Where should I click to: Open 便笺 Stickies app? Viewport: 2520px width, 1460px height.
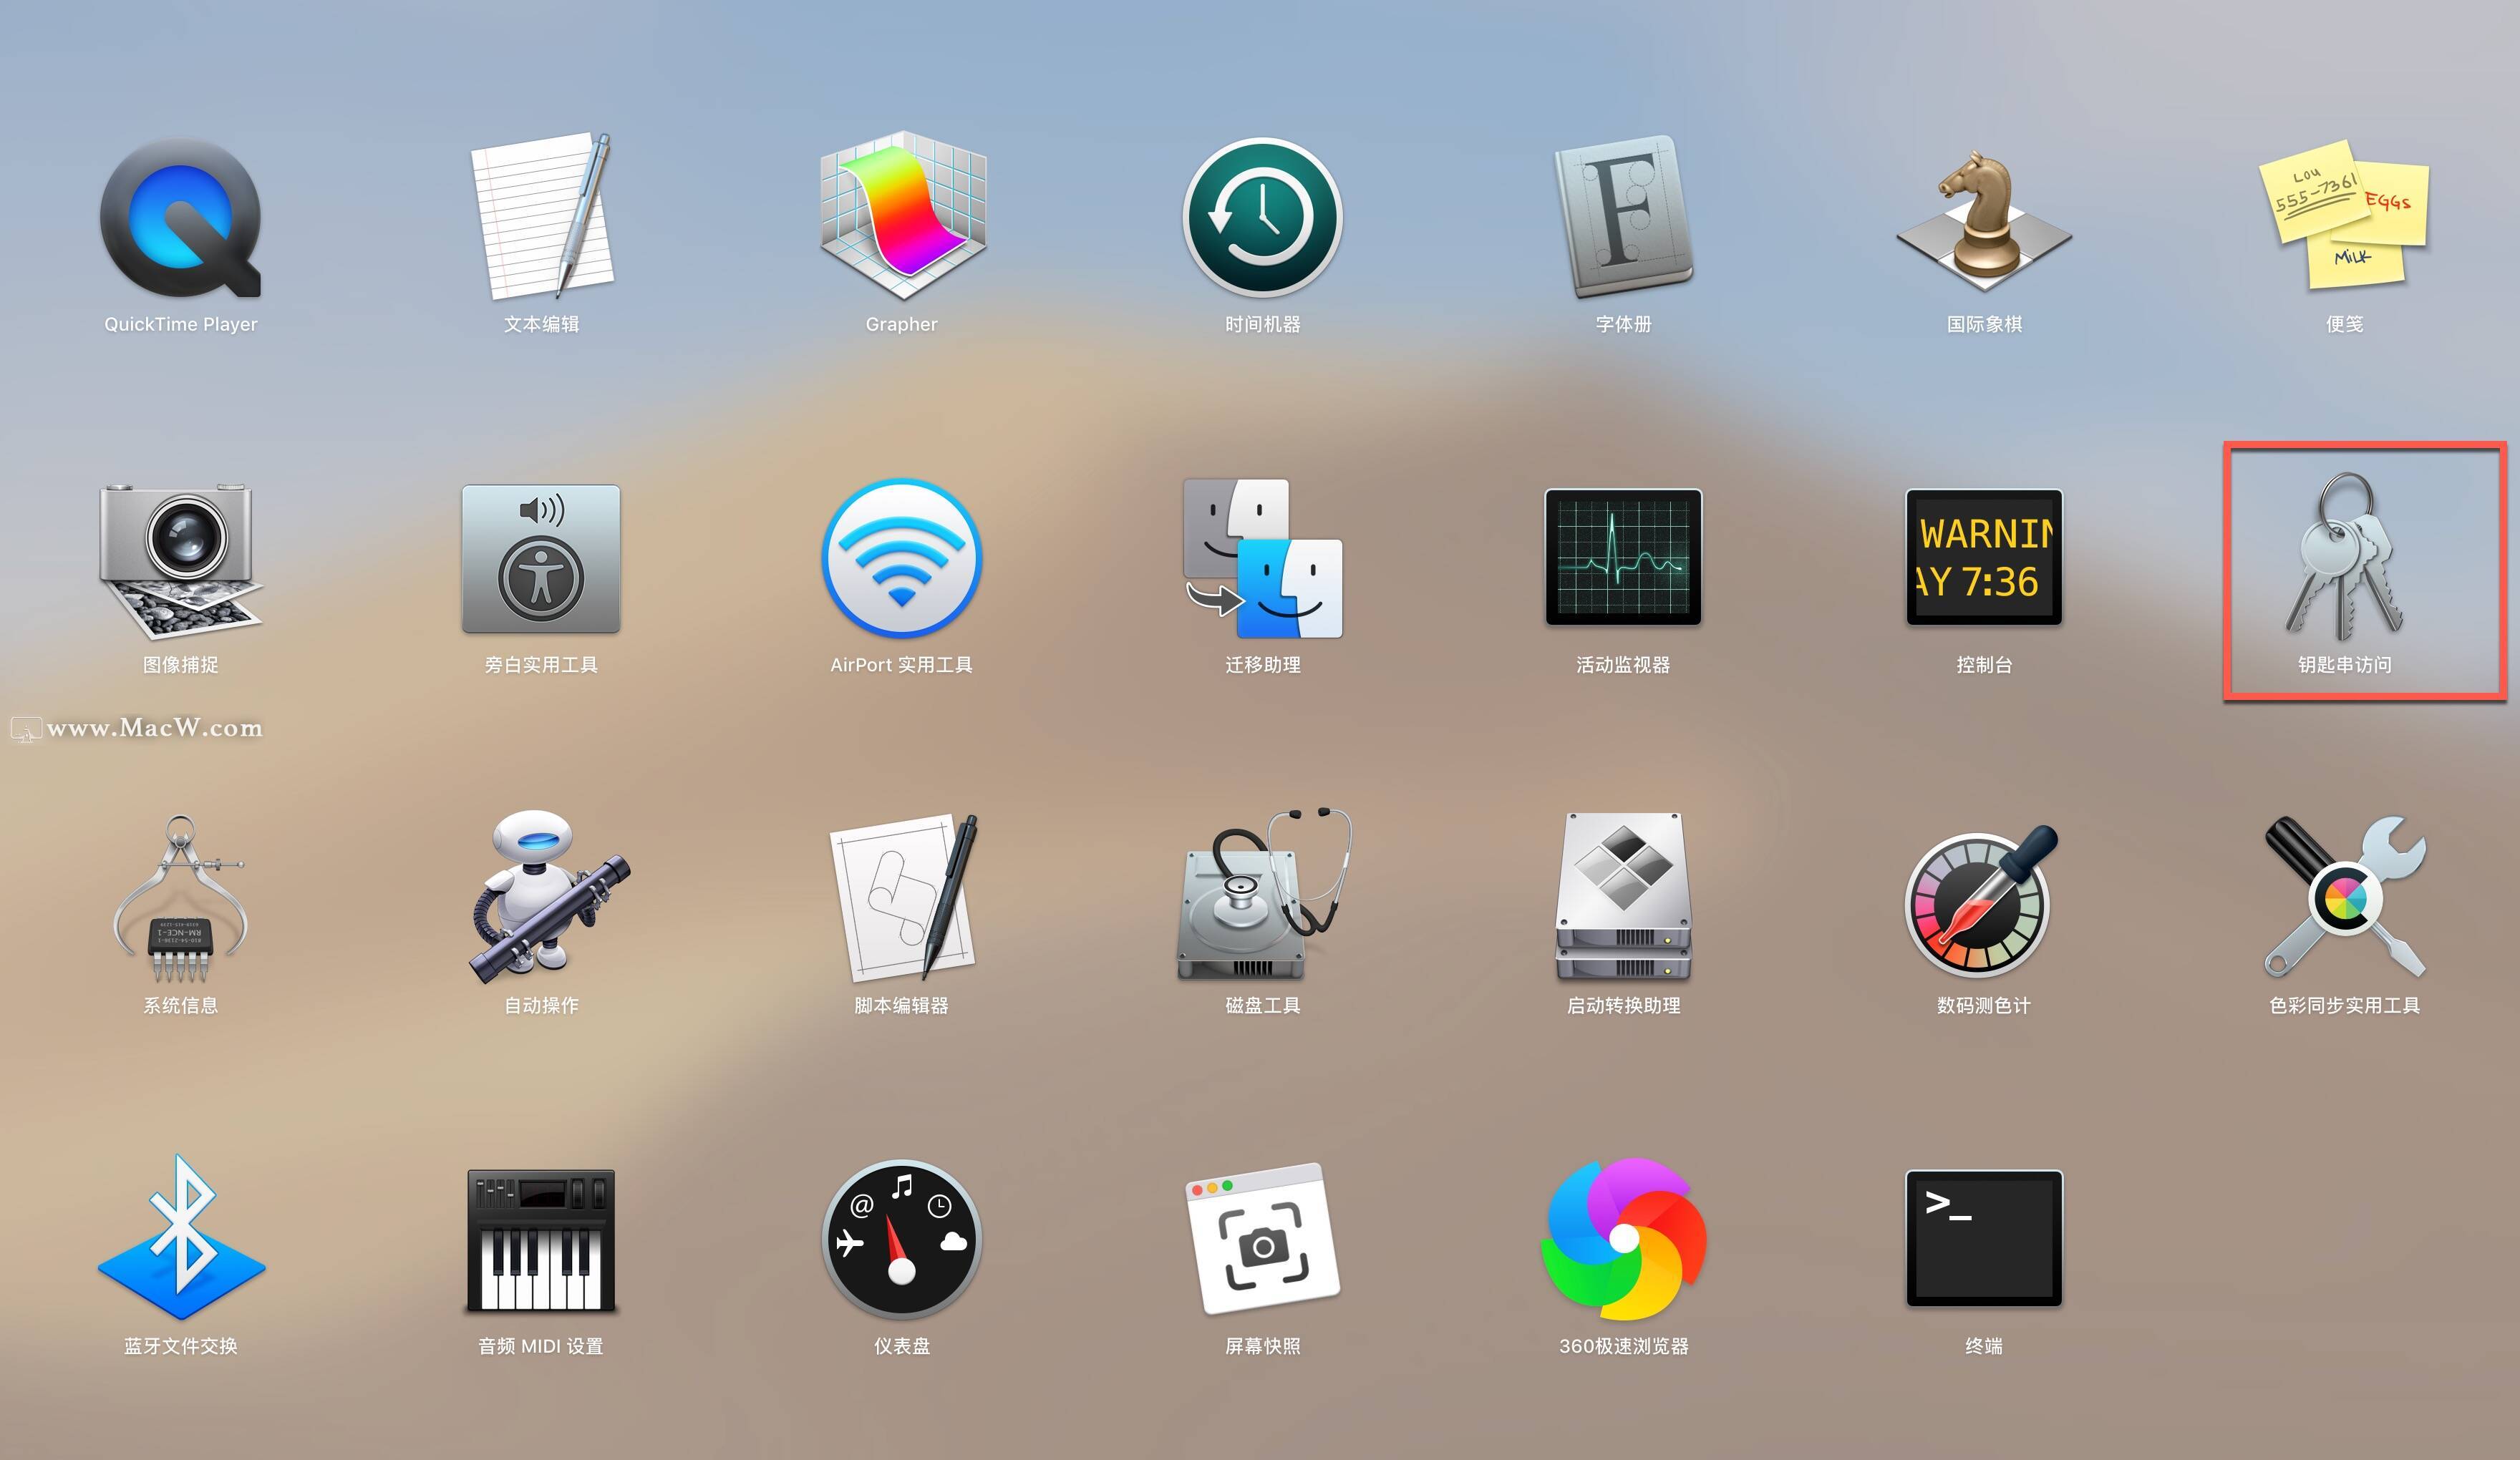click(2344, 216)
